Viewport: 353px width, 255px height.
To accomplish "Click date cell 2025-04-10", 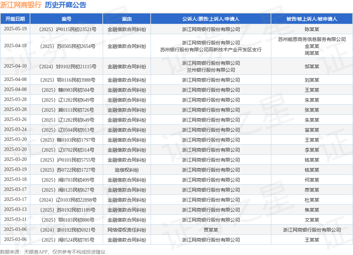I will (15, 66).
